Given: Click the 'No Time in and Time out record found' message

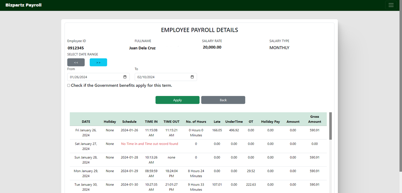Looking at the screenshot, I should click(149, 144).
